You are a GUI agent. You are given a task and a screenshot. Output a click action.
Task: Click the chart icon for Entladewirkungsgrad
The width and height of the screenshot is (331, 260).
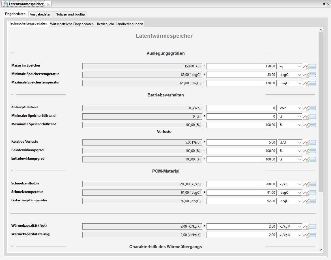click(x=306, y=159)
